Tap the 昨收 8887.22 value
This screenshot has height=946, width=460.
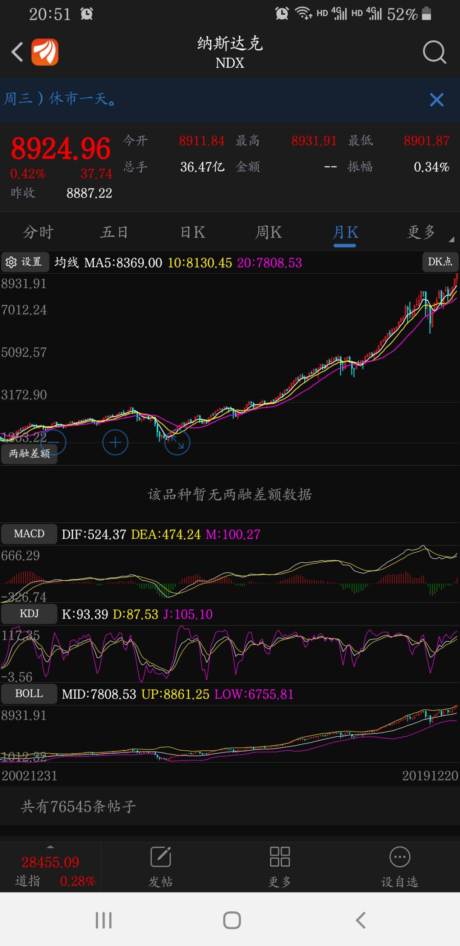(x=89, y=193)
